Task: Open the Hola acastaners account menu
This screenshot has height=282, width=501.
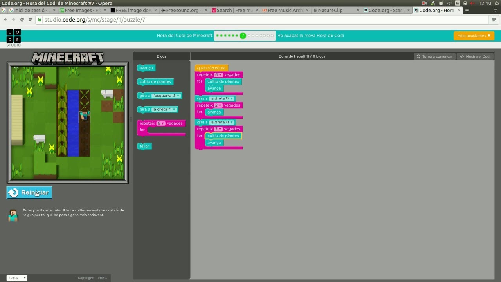Action: (474, 36)
